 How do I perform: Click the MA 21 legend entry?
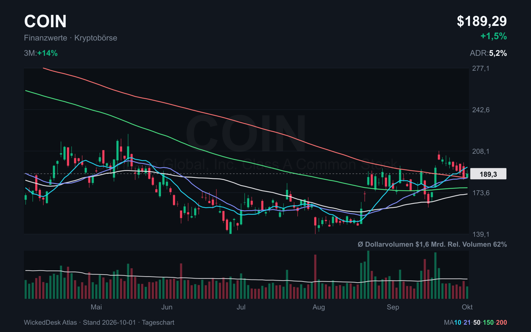(467, 322)
